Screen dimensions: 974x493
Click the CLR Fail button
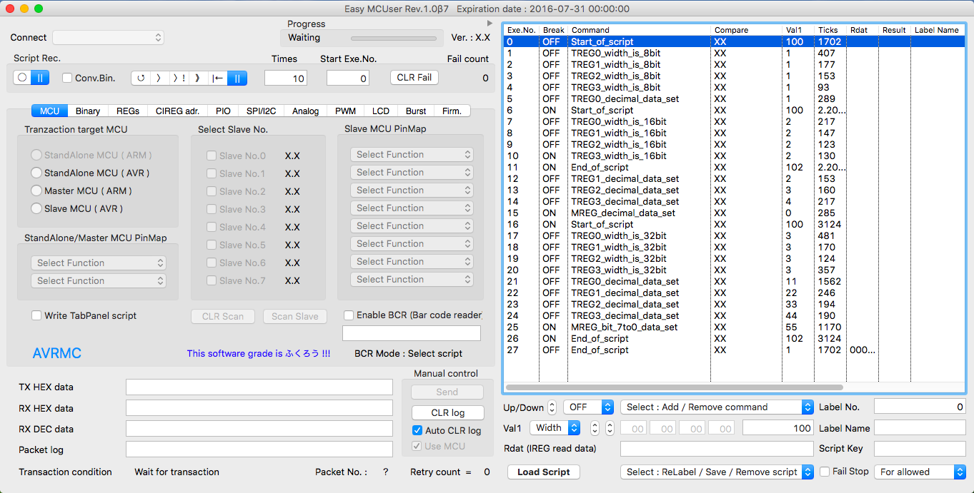(414, 77)
